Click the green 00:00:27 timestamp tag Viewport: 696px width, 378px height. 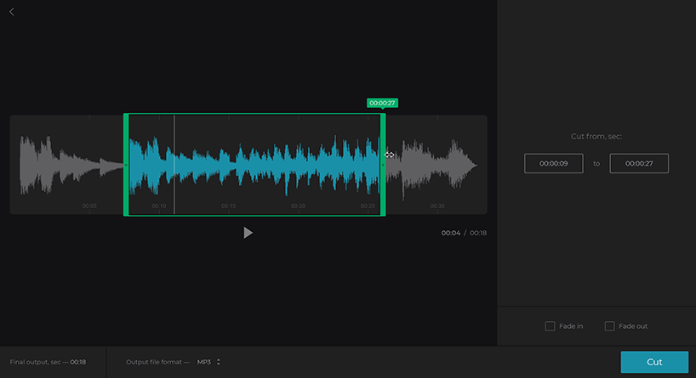(382, 103)
